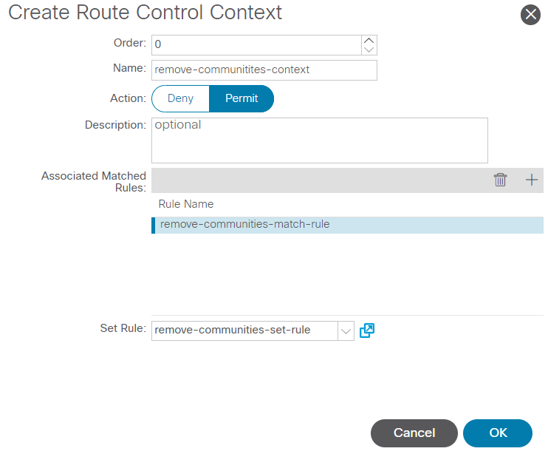
Task: Focus the optional Description text area
Action: coord(319,140)
